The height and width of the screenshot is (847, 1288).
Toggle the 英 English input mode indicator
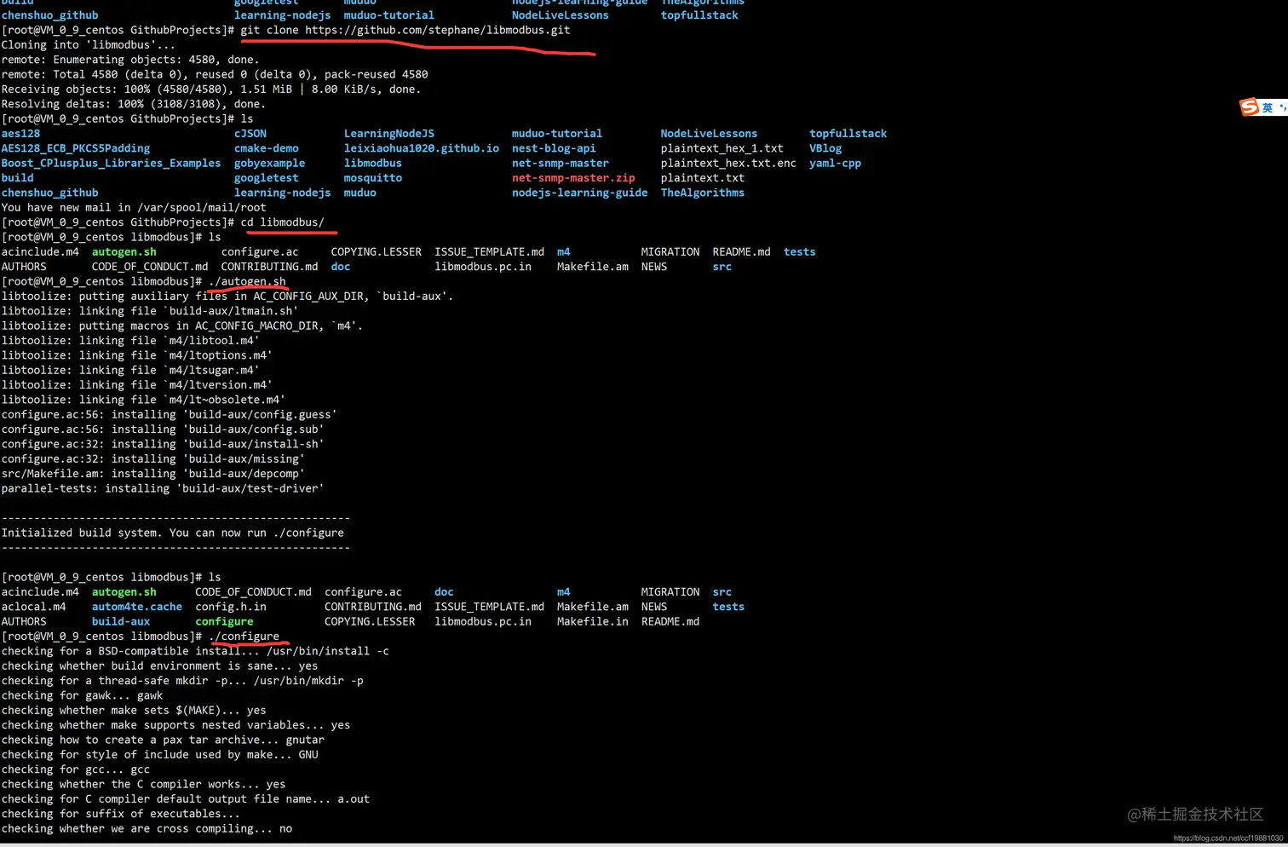(x=1267, y=107)
